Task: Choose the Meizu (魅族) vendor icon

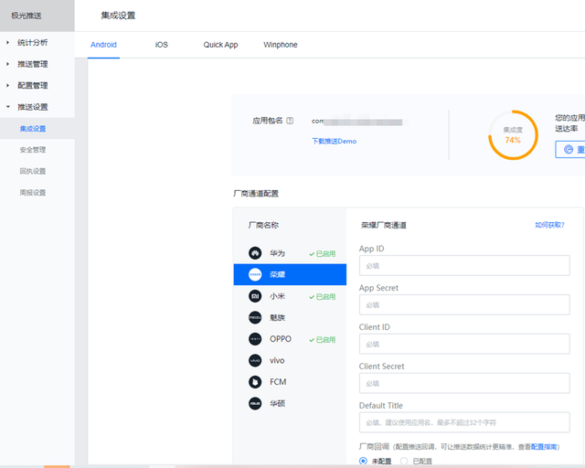Action: (x=255, y=317)
